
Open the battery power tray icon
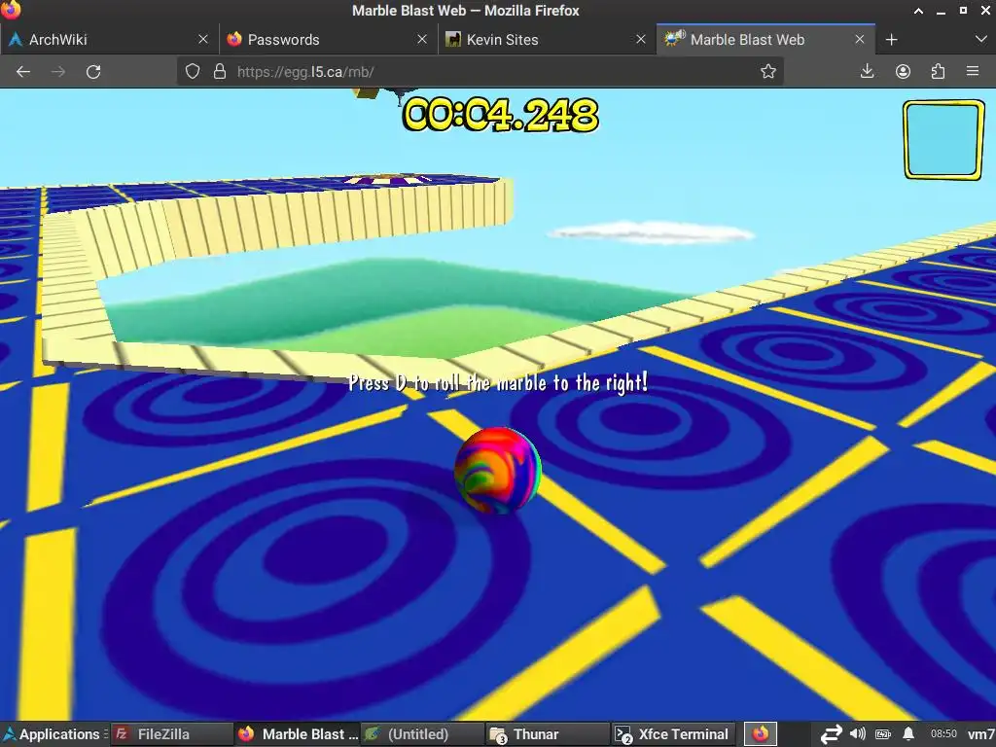883,734
